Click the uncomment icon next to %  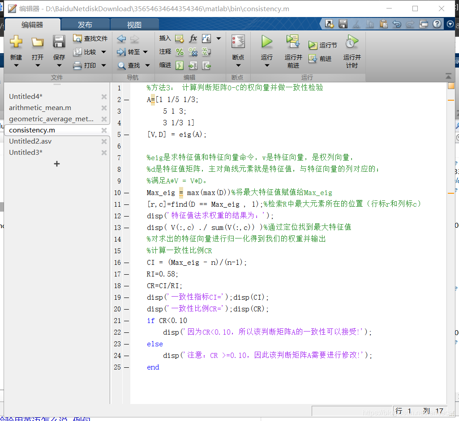point(193,52)
